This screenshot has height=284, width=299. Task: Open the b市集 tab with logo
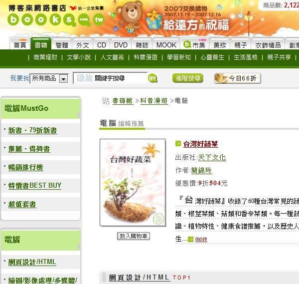point(195,45)
